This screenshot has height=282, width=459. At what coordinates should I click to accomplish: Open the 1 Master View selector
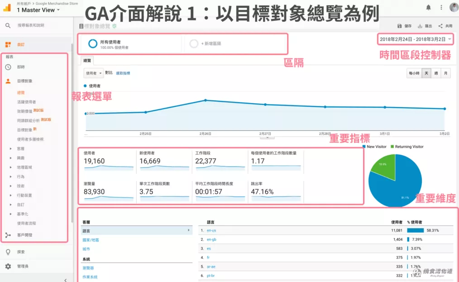coord(38,10)
